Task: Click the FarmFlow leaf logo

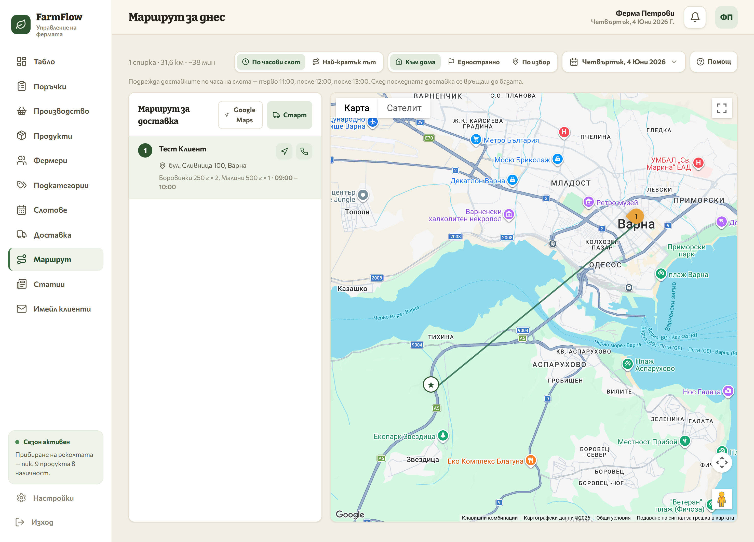Action: [x=21, y=24]
